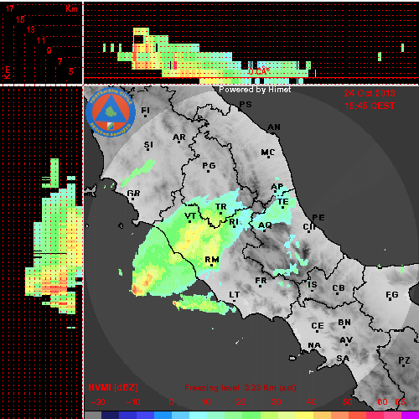Click the RI city label
Viewport: 419px width, 419px height.
tap(234, 223)
